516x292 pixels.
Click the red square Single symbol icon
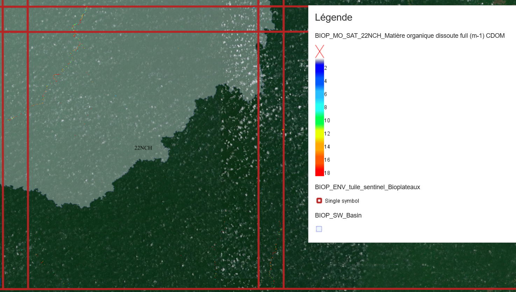pos(319,201)
